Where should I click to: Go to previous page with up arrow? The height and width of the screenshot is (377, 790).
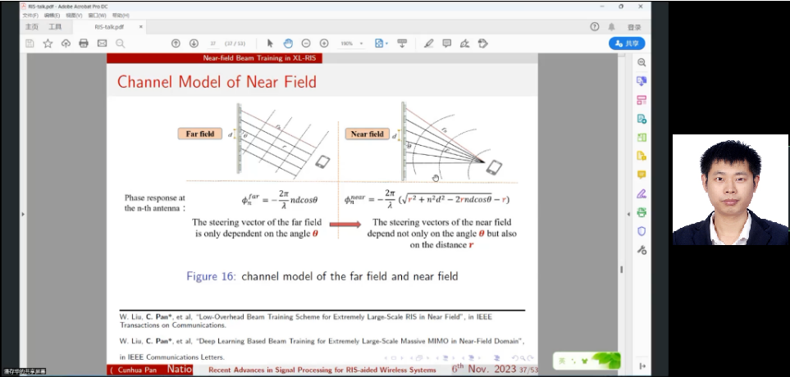click(176, 43)
